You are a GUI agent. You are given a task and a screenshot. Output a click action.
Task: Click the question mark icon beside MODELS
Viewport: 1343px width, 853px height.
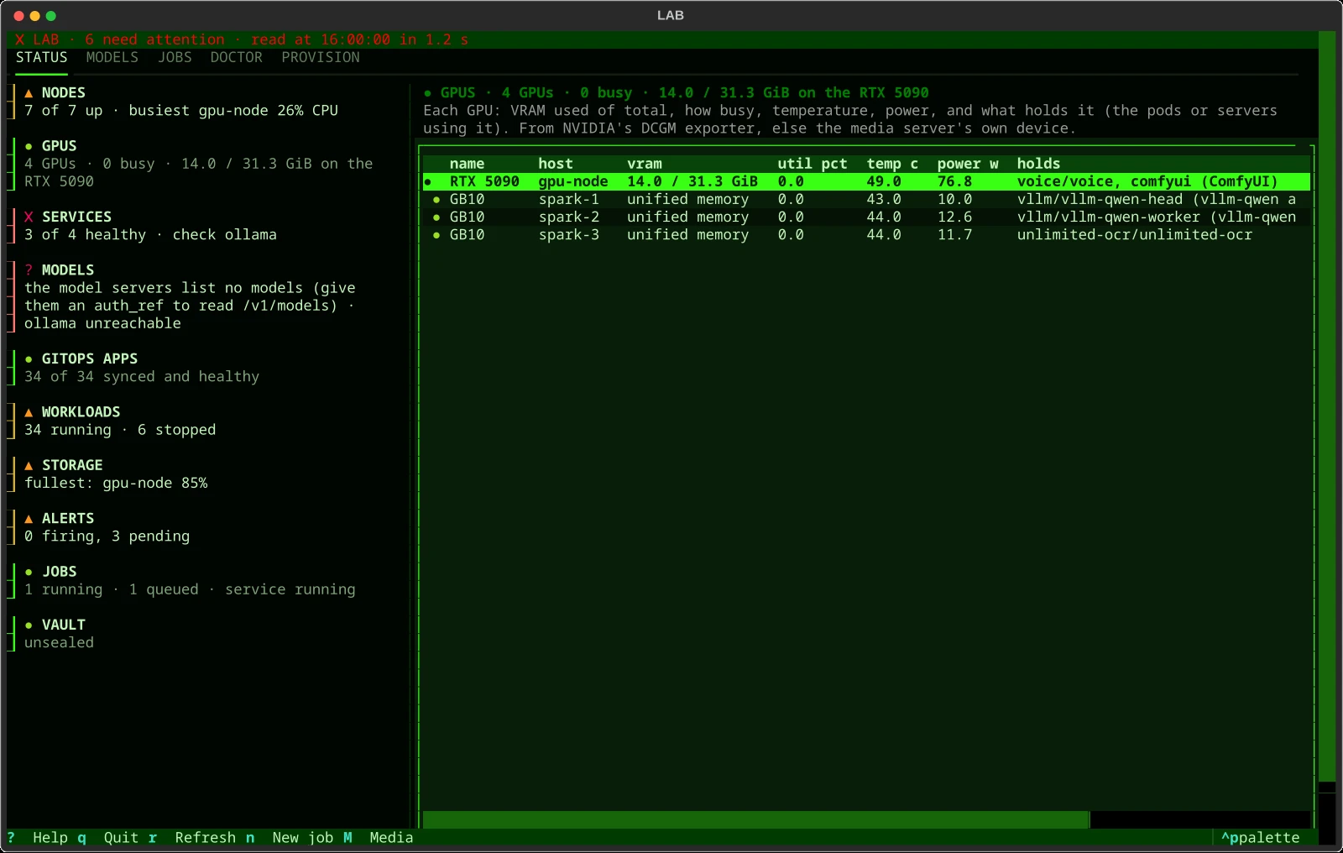(x=29, y=270)
